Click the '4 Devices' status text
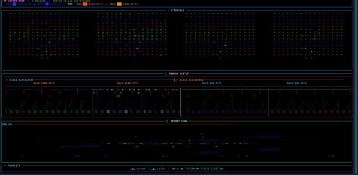The image size is (358, 175). coord(39,1)
